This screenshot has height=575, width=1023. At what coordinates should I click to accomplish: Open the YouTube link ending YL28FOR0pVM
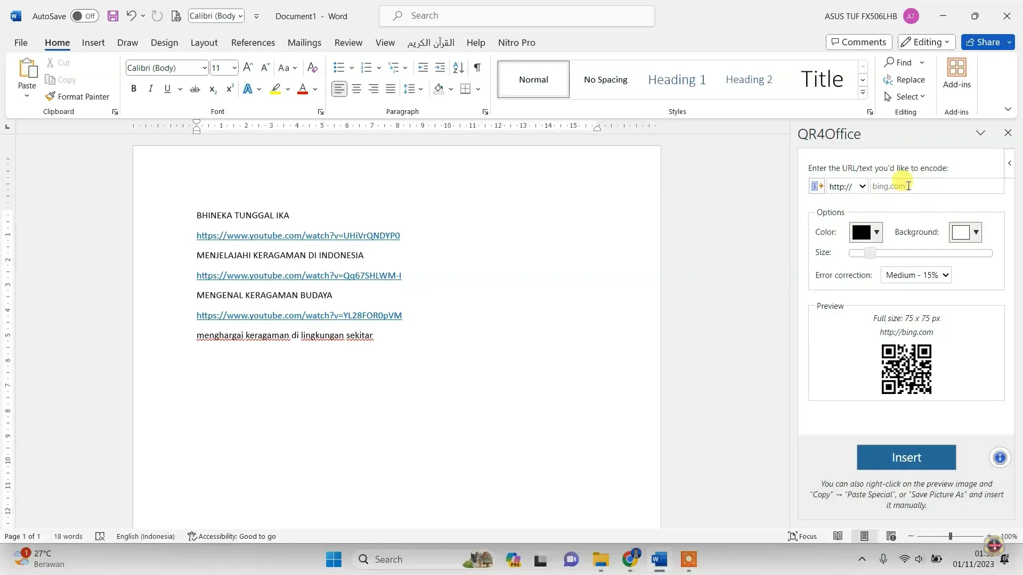(299, 315)
